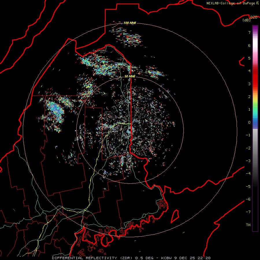Click the TH label on color scale
This screenshot has height=260, width=260.
(248, 225)
